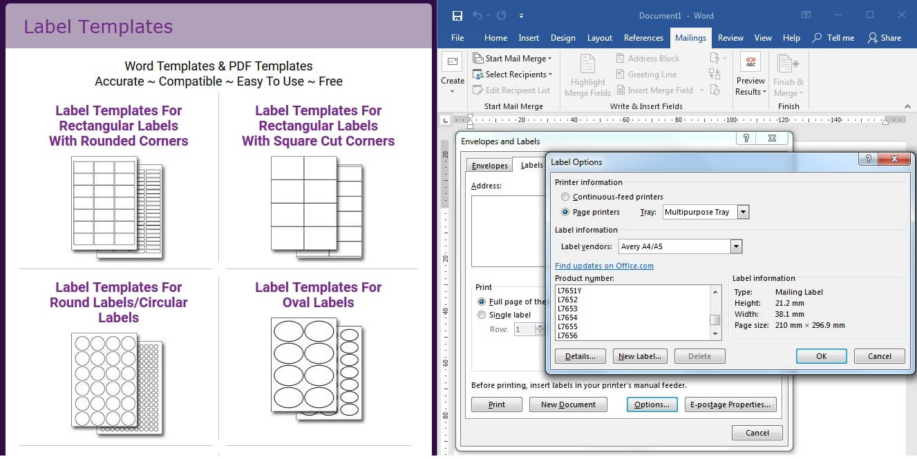Switch to the Insert ribbon tab
Screen dimensions: 917x459
(529, 38)
